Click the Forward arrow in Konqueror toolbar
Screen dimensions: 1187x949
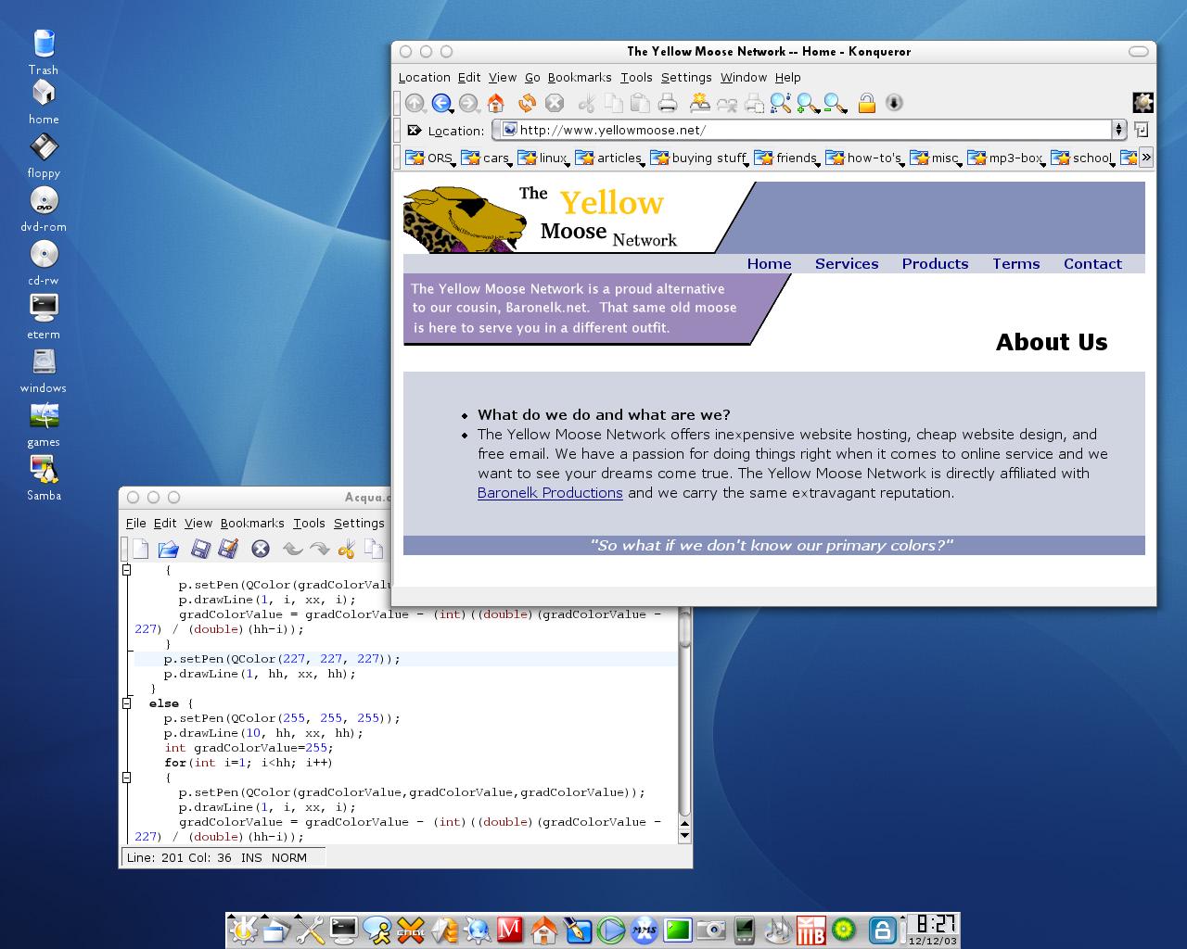click(x=468, y=104)
